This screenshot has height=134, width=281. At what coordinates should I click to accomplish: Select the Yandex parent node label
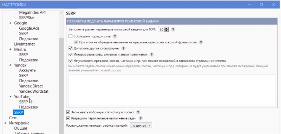tap(20, 65)
